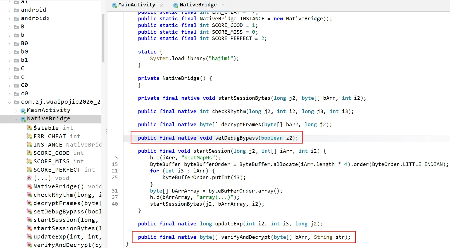The width and height of the screenshot is (450, 248).
Task: Expand the android package node
Action: pos(9,10)
